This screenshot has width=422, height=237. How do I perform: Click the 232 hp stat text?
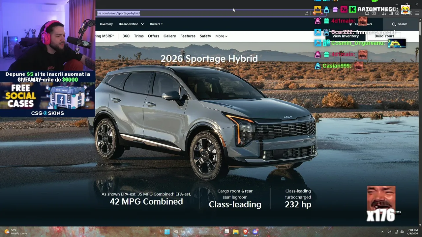pyautogui.click(x=298, y=204)
